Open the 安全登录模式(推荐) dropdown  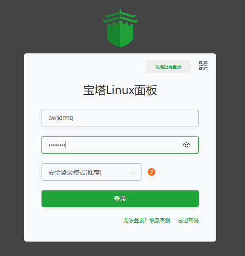point(92,172)
